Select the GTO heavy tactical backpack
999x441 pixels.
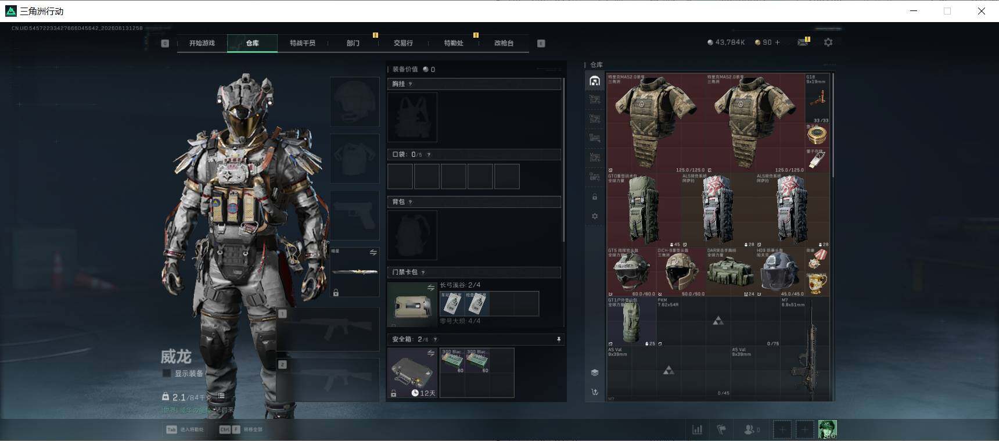click(x=644, y=210)
